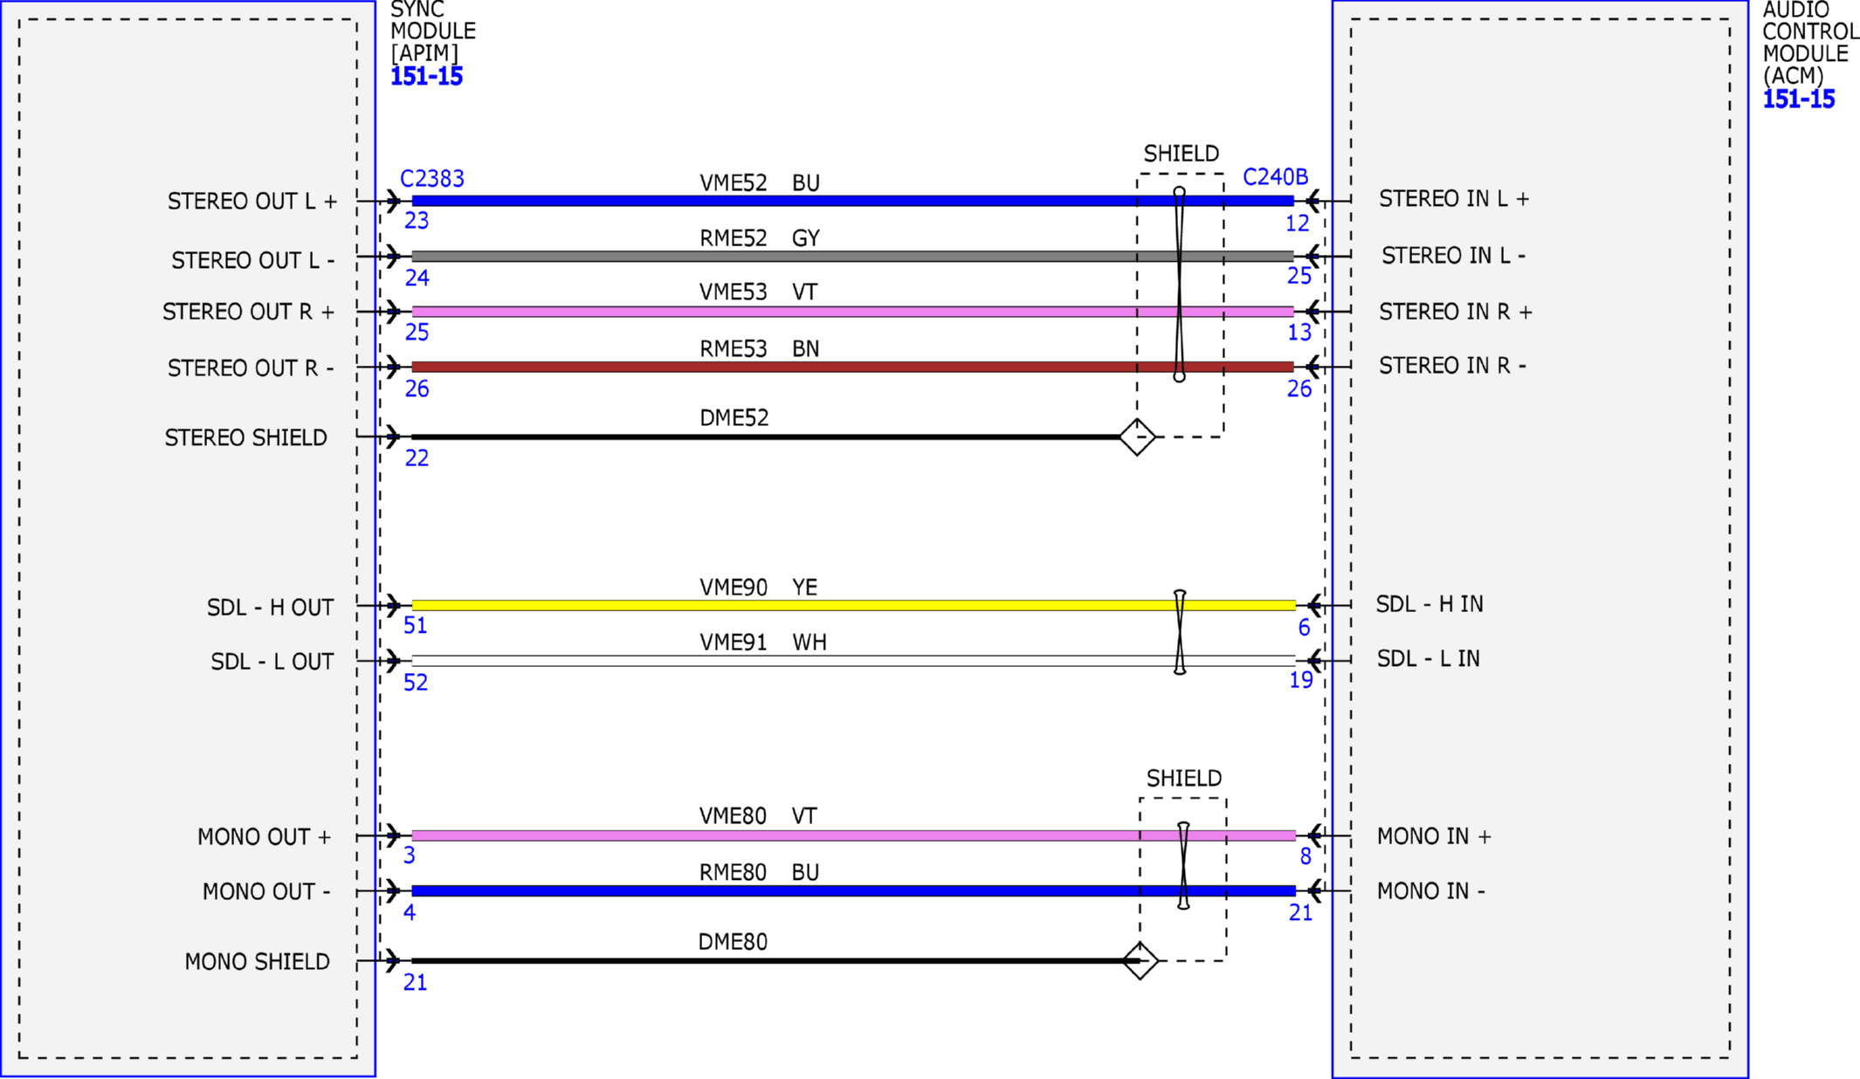The image size is (1860, 1079).
Task: Select pin number 52 at SDL - L OUT
Action: click(x=416, y=683)
